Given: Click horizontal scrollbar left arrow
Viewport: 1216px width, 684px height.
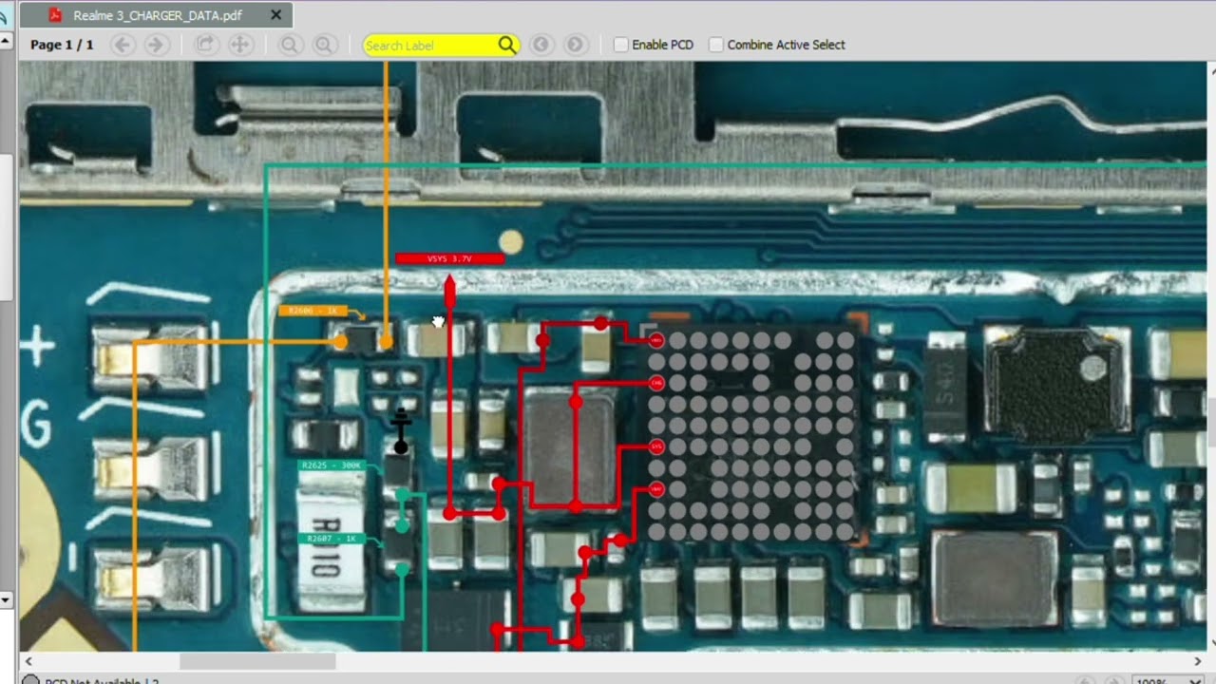Looking at the screenshot, I should coord(28,660).
